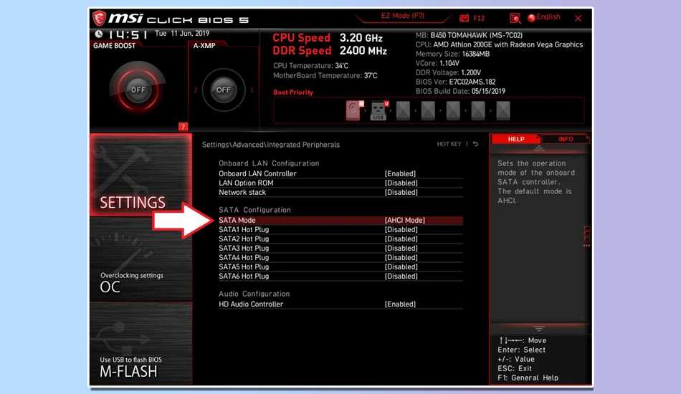Change Onboard LAN Controller Enabled value
The image size is (681, 394).
pyautogui.click(x=400, y=173)
